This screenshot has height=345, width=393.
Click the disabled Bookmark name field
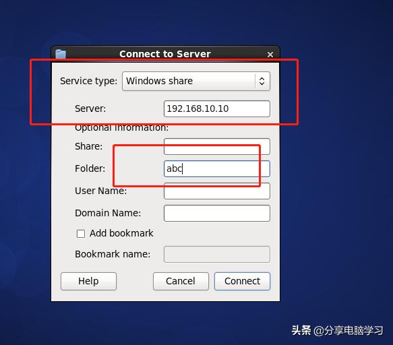point(217,254)
